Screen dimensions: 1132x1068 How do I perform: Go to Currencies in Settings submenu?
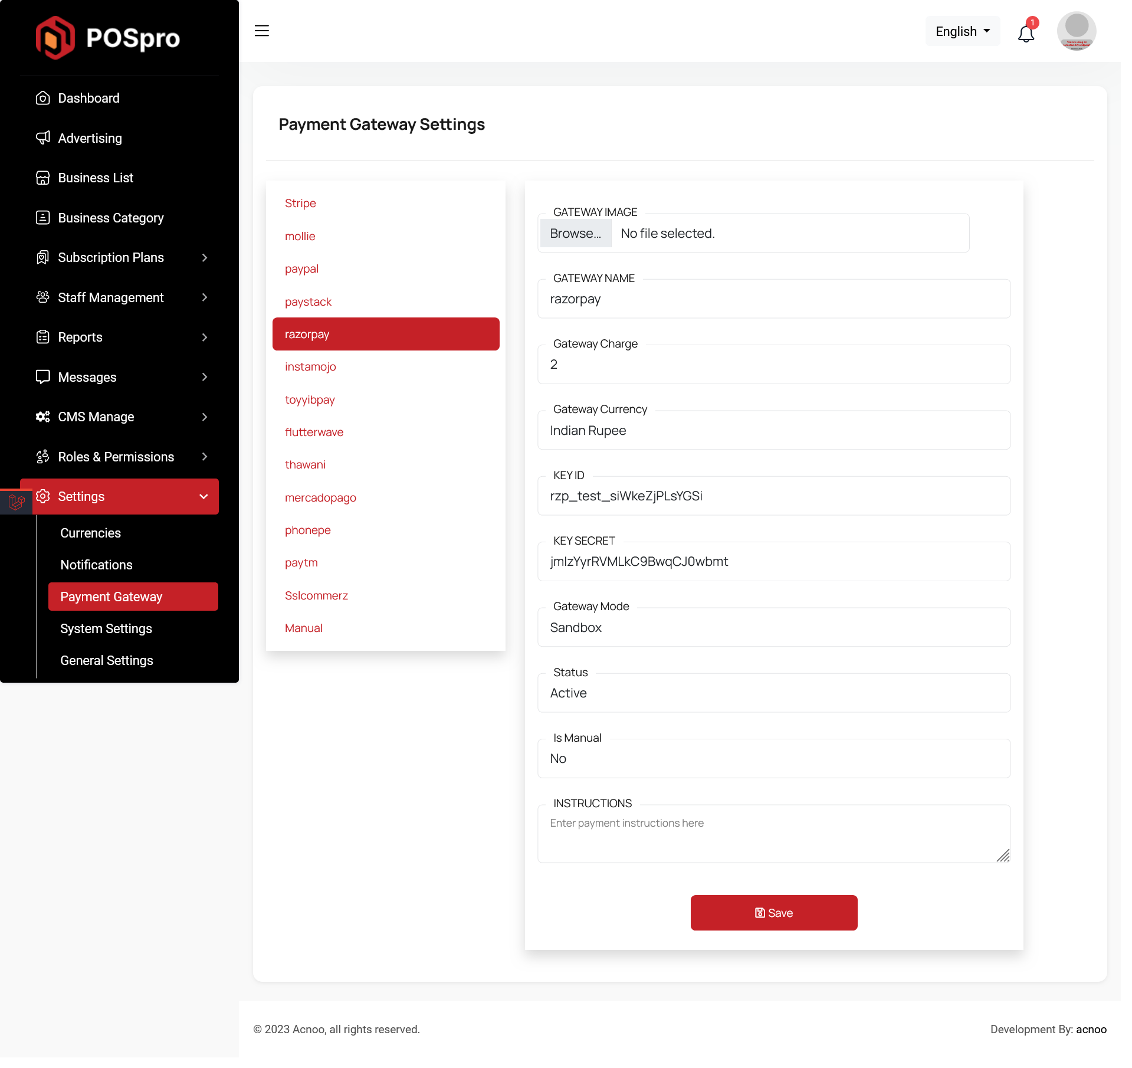(x=90, y=533)
